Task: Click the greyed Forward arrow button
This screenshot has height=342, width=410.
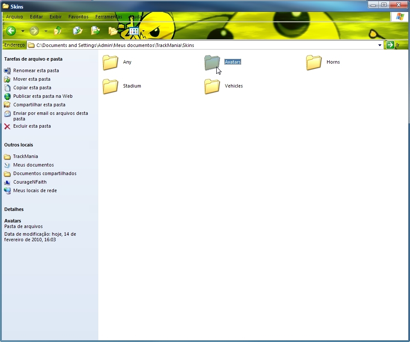Action: (x=34, y=31)
